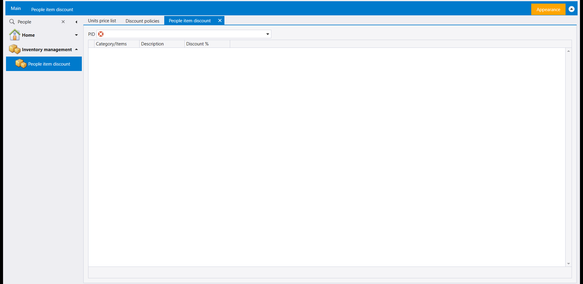Sort by Discount % column header
The width and height of the screenshot is (583, 284).
(x=207, y=44)
